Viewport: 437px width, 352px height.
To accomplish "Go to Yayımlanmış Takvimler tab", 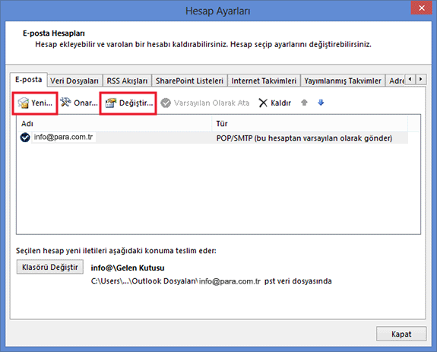I will (x=343, y=81).
